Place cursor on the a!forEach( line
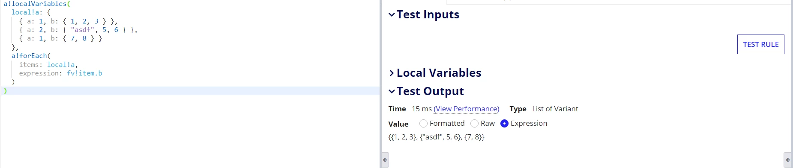The image size is (793, 168). pyautogui.click(x=31, y=56)
